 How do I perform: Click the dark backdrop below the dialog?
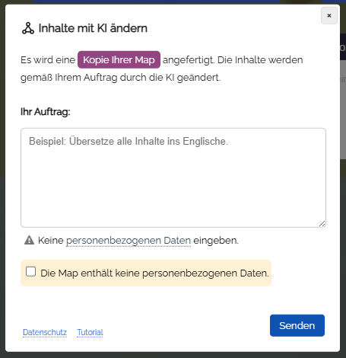pos(173,355)
